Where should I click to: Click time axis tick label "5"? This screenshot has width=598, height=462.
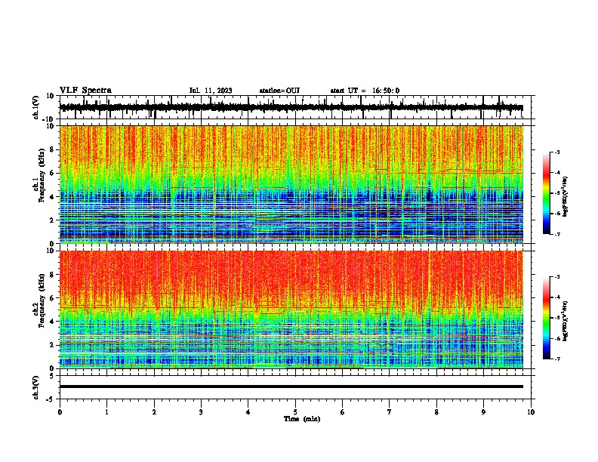pyautogui.click(x=295, y=412)
